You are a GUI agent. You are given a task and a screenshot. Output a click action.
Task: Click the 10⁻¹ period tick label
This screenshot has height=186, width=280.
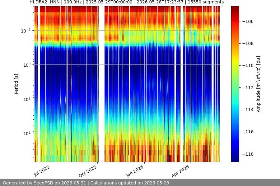point(26,31)
